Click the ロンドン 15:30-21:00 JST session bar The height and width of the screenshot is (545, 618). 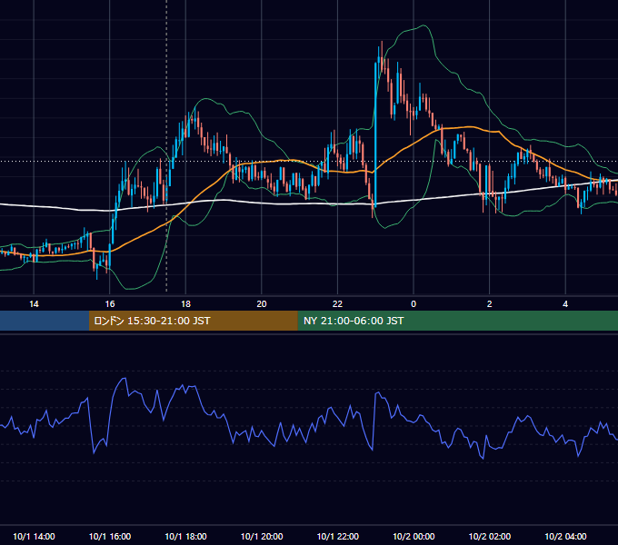pyautogui.click(x=193, y=321)
